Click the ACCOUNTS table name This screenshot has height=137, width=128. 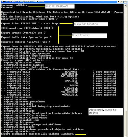71,72
